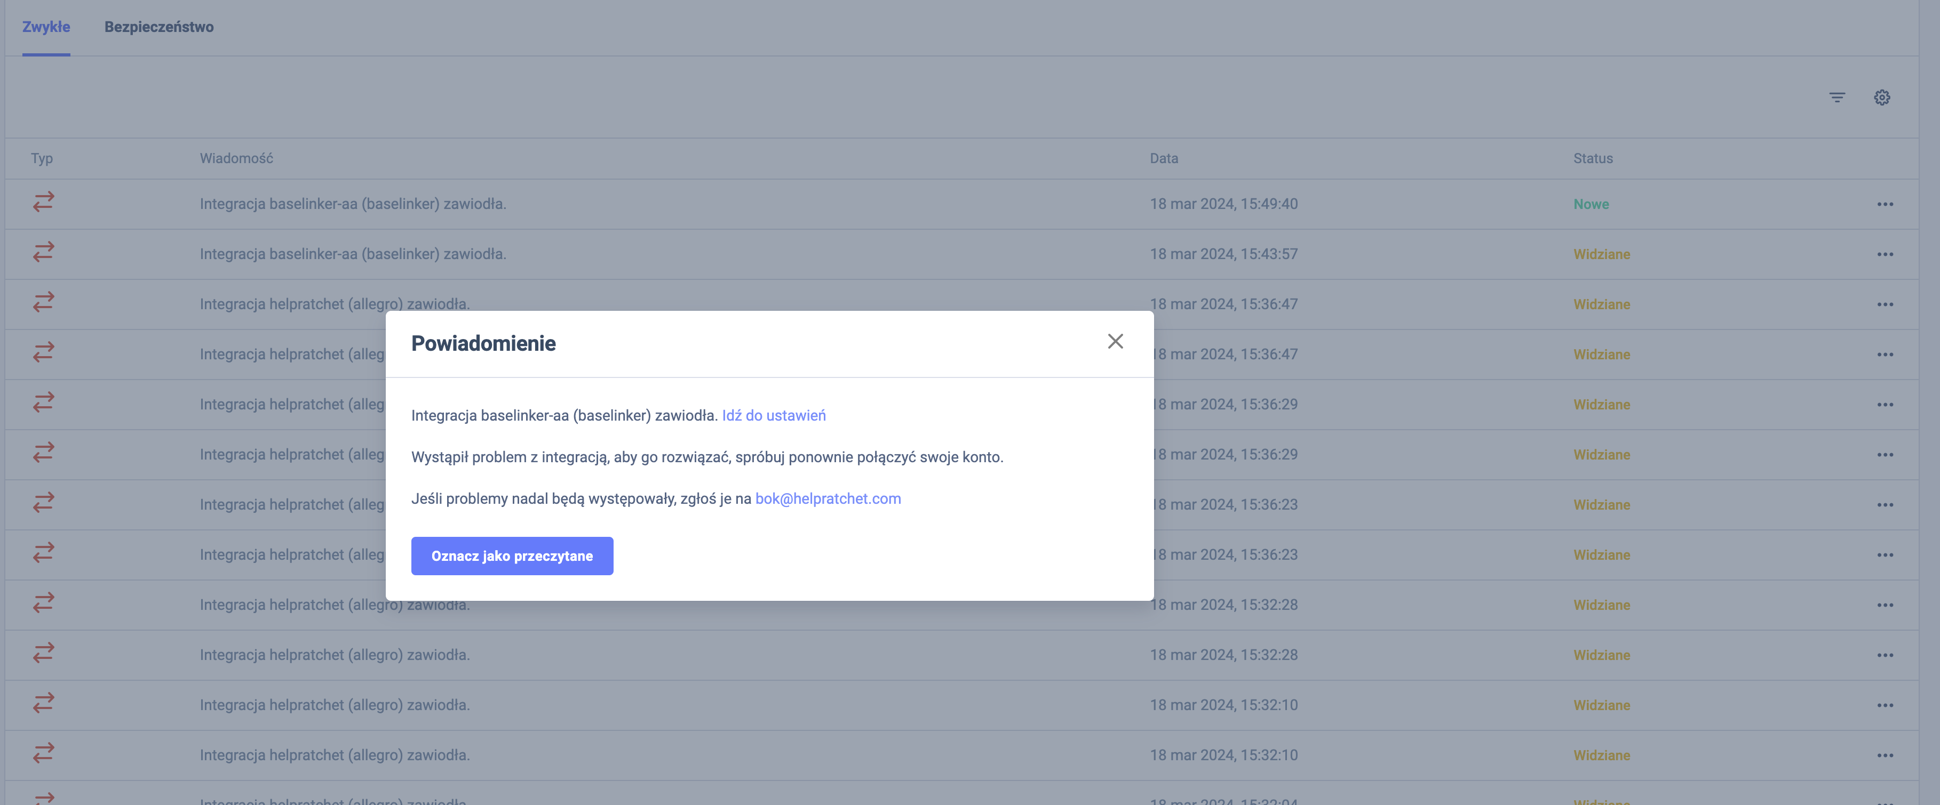Click the integration arrows icon in 15:43:57 row
This screenshot has height=805, width=1940.
[x=44, y=252]
